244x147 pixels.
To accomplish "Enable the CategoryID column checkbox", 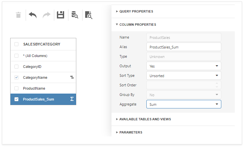I will pyautogui.click(x=16, y=67).
